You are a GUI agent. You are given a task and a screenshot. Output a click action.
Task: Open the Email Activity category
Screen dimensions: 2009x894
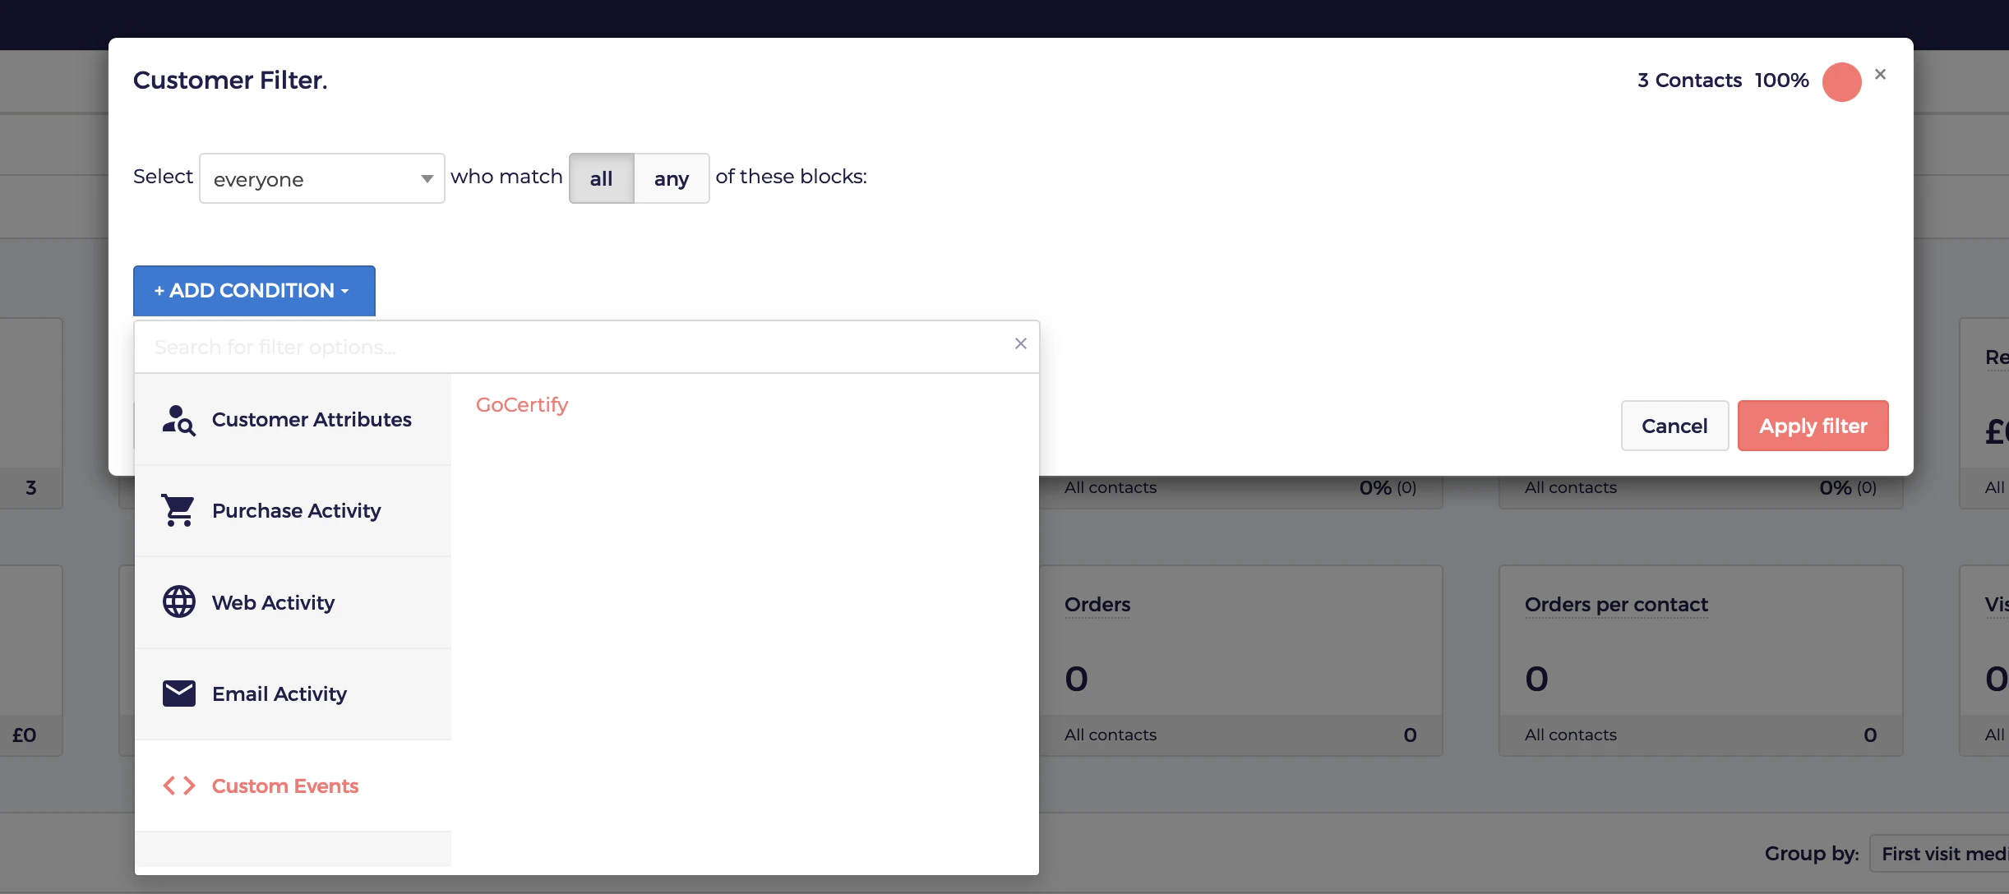[x=293, y=694]
